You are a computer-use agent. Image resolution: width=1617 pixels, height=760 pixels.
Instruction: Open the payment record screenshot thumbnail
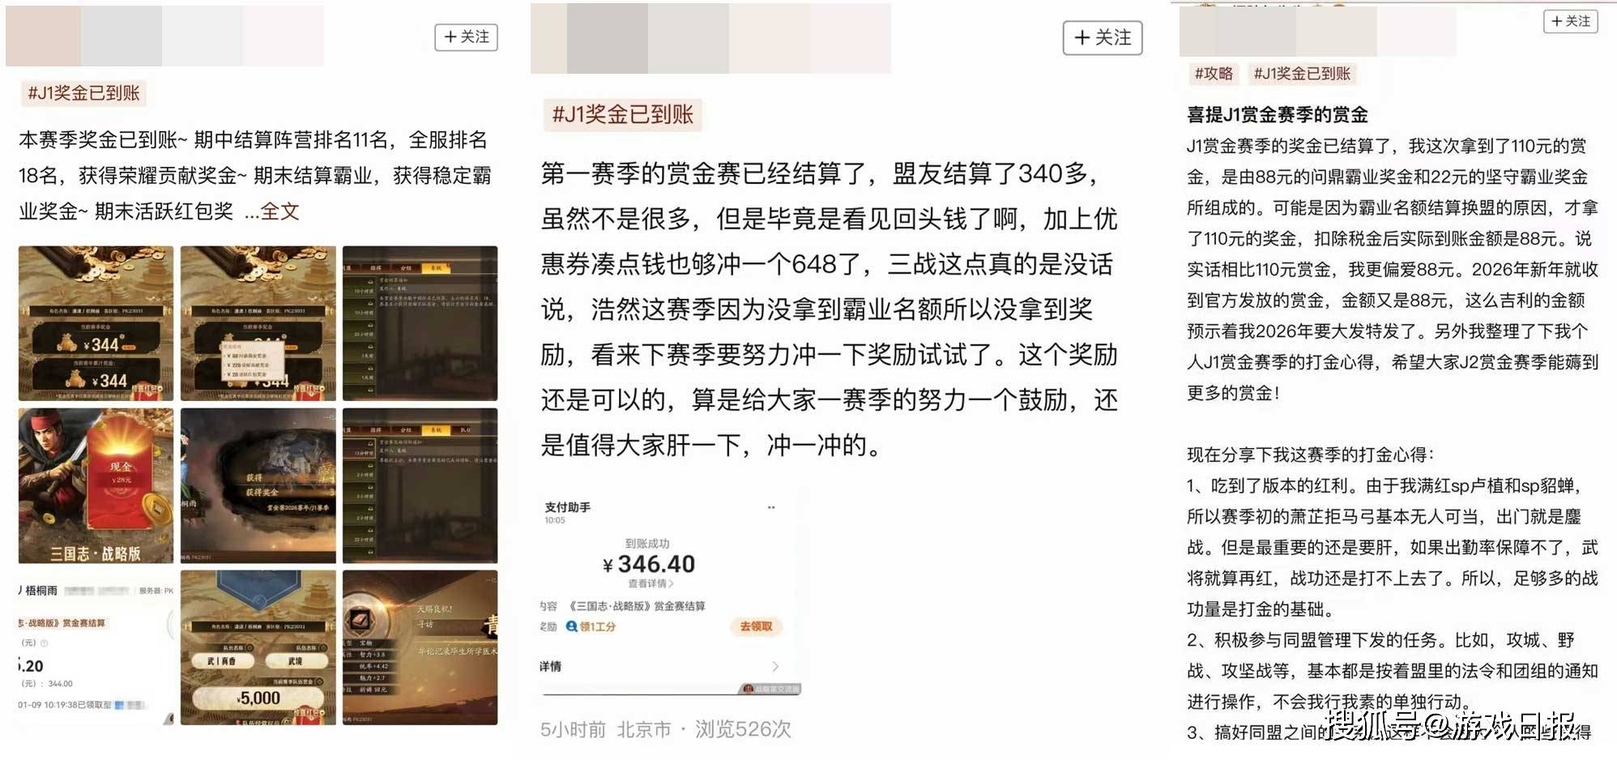pos(96,647)
